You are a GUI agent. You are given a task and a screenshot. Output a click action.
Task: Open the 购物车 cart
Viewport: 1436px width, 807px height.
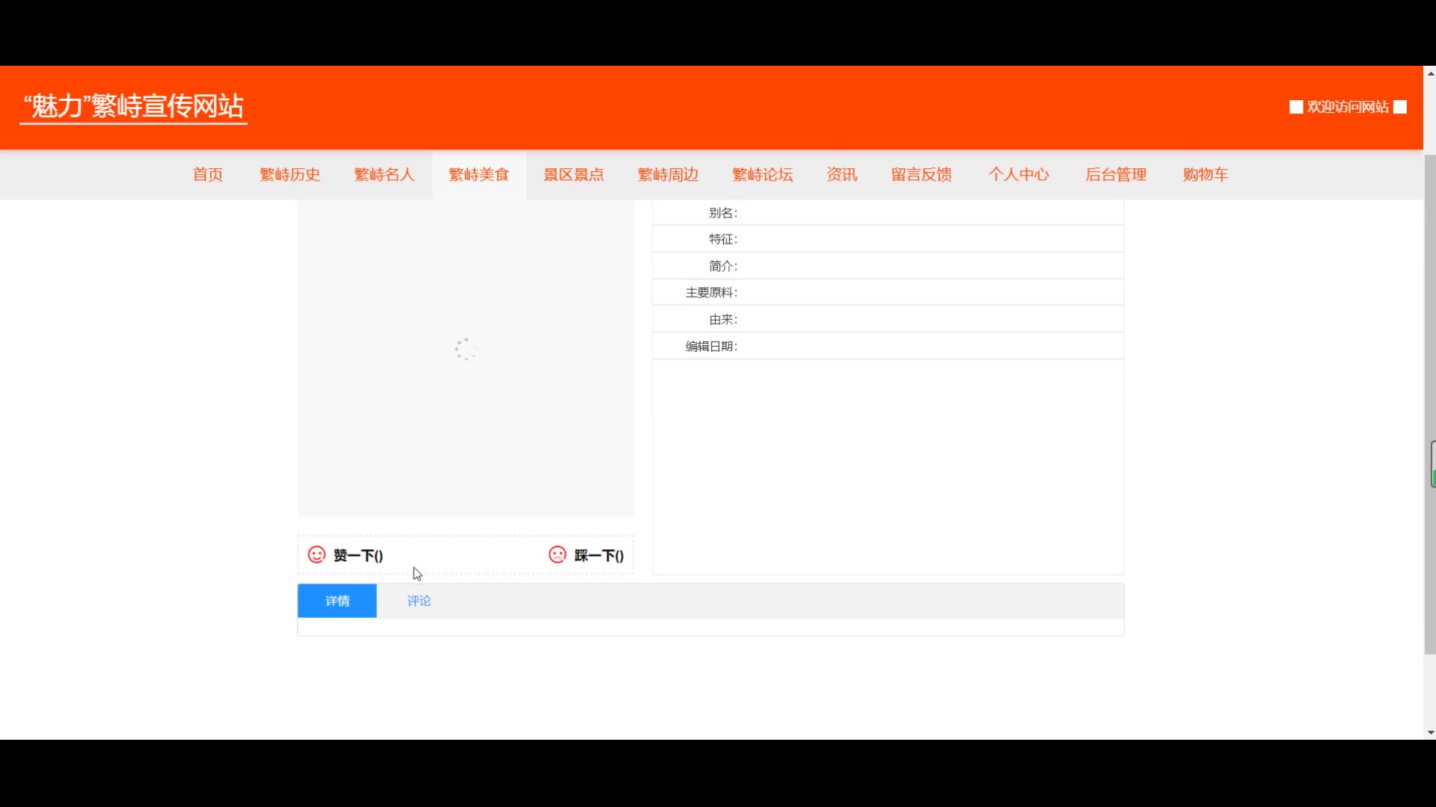coord(1205,174)
